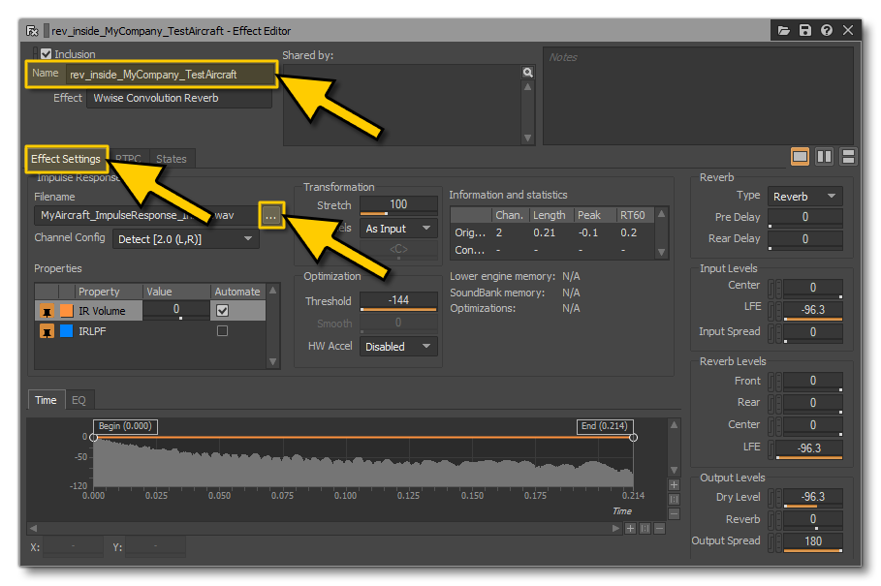Open the HW Accel dropdown showing Disabled
Image resolution: width=881 pixels, height=586 pixels.
click(398, 346)
